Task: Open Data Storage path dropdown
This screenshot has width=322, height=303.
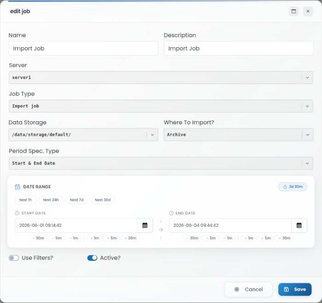Action: pos(83,135)
